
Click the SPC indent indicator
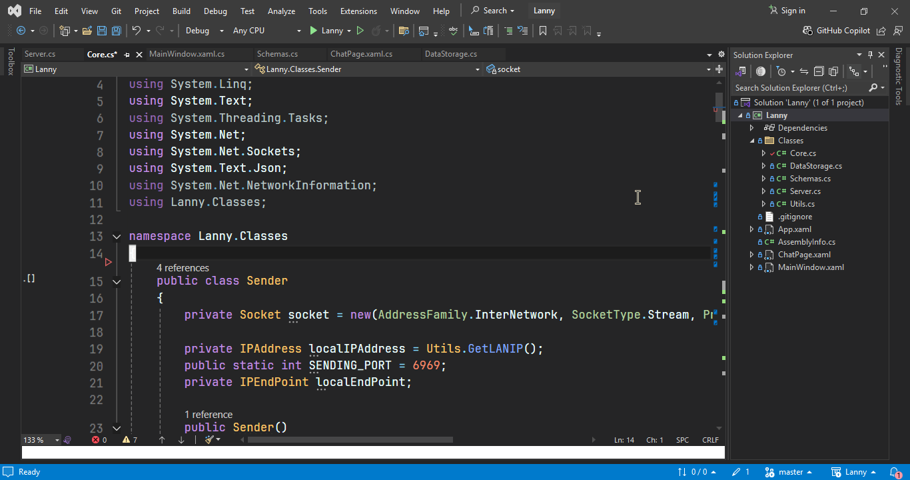click(683, 440)
